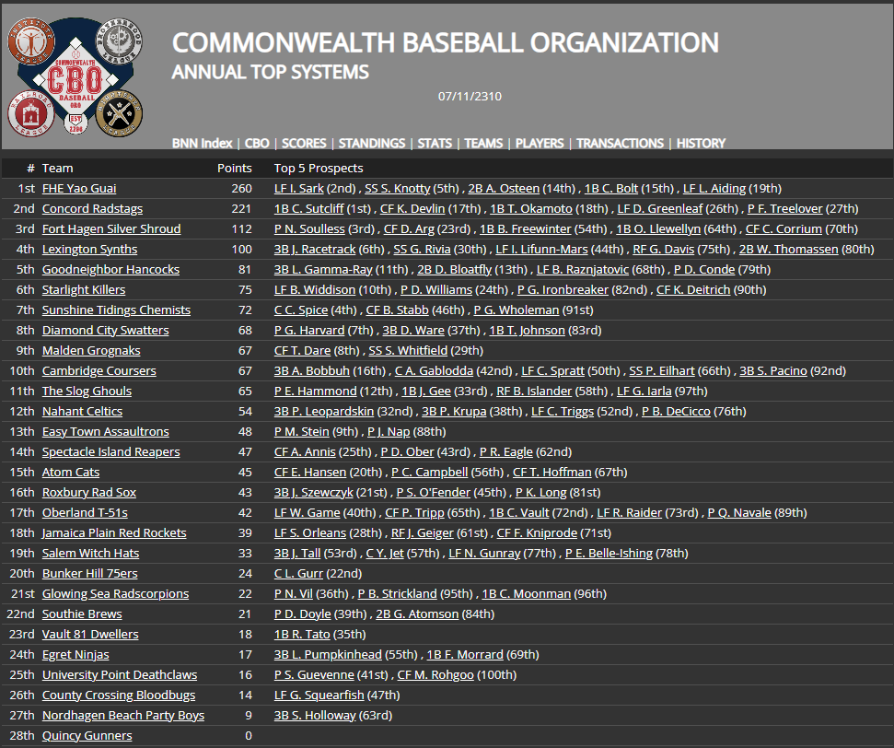The width and height of the screenshot is (894, 748).
Task: Navigate to the HISTORY section
Action: [x=701, y=143]
